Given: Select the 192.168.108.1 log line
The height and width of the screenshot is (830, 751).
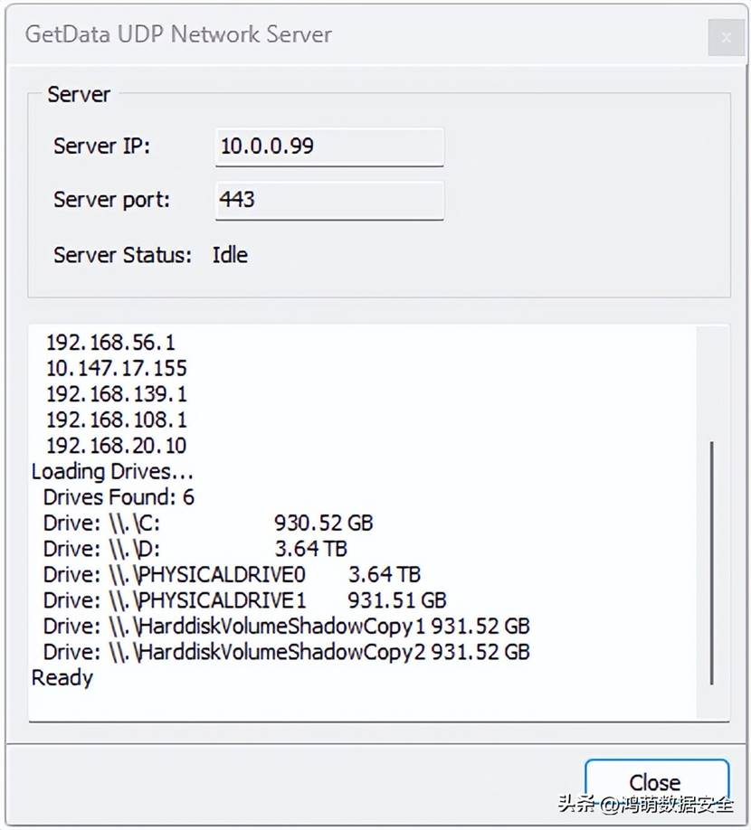Looking at the screenshot, I should tap(117, 420).
